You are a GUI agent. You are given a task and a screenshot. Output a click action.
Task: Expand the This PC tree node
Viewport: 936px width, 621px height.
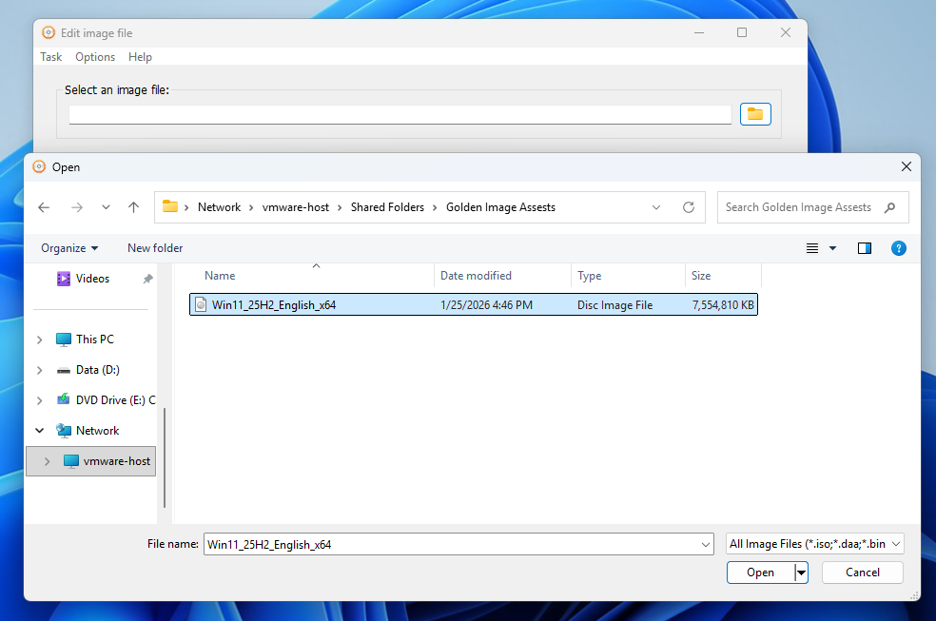click(x=39, y=340)
